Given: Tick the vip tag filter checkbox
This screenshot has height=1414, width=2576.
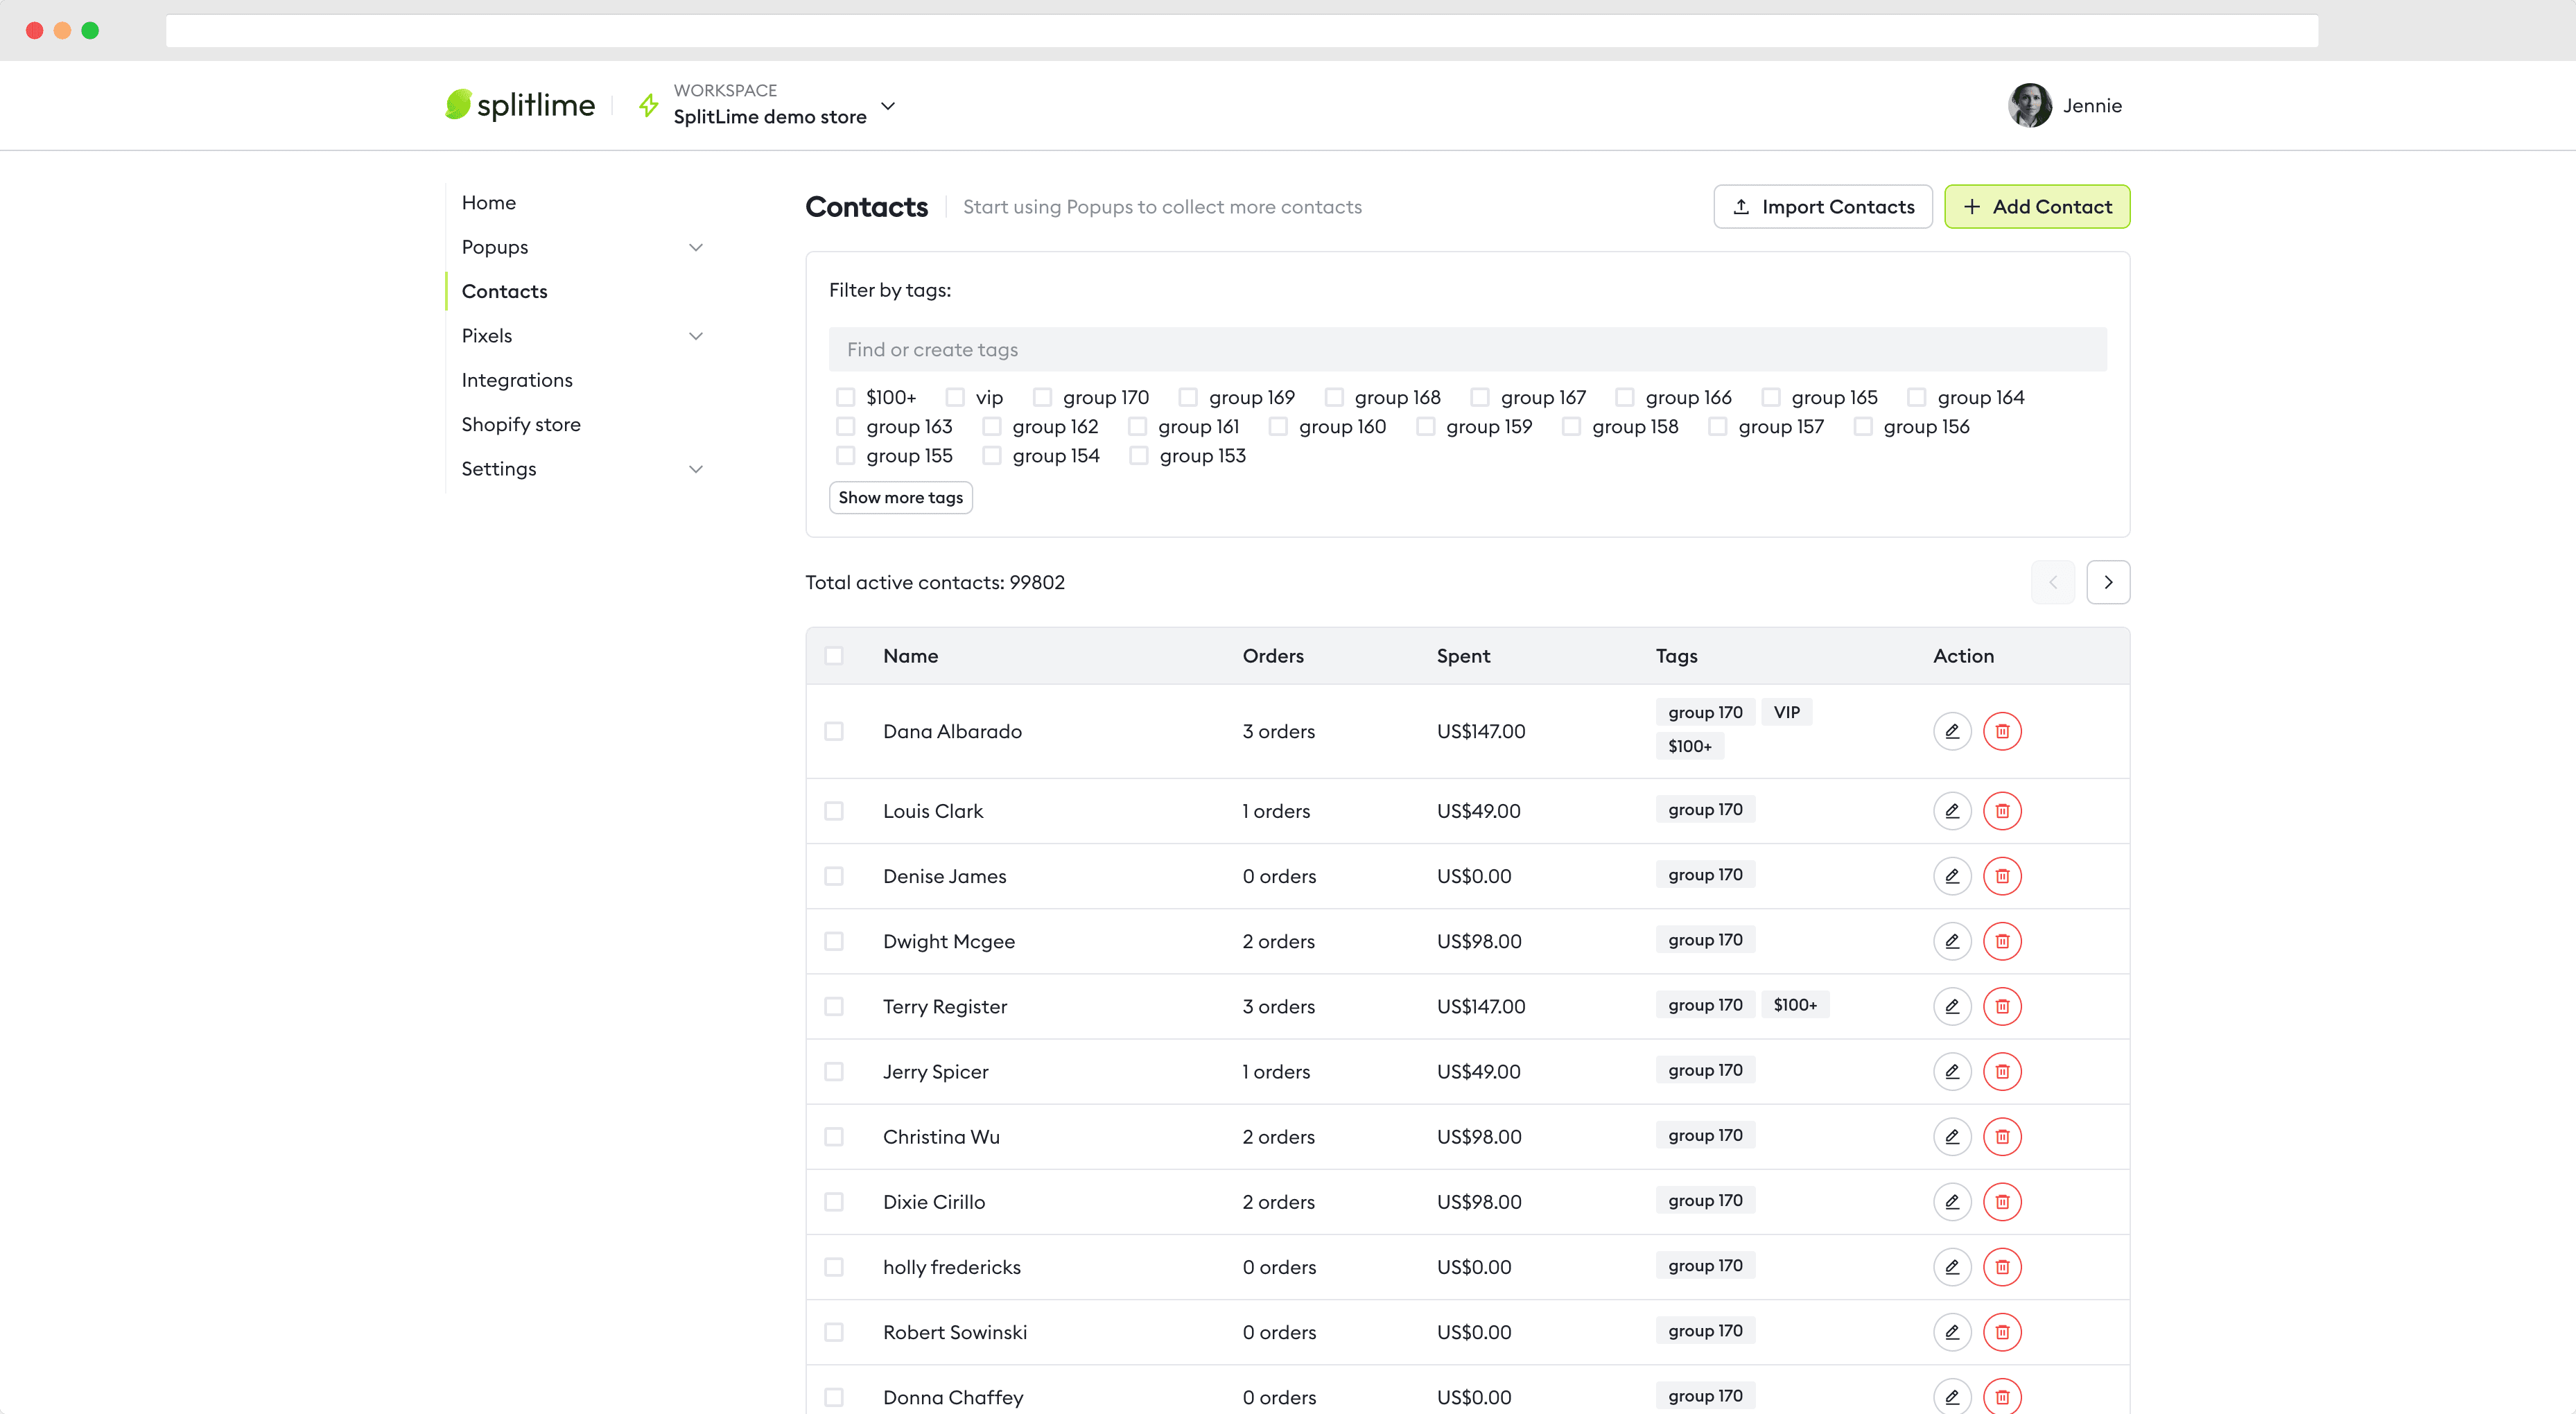Looking at the screenshot, I should coord(955,398).
